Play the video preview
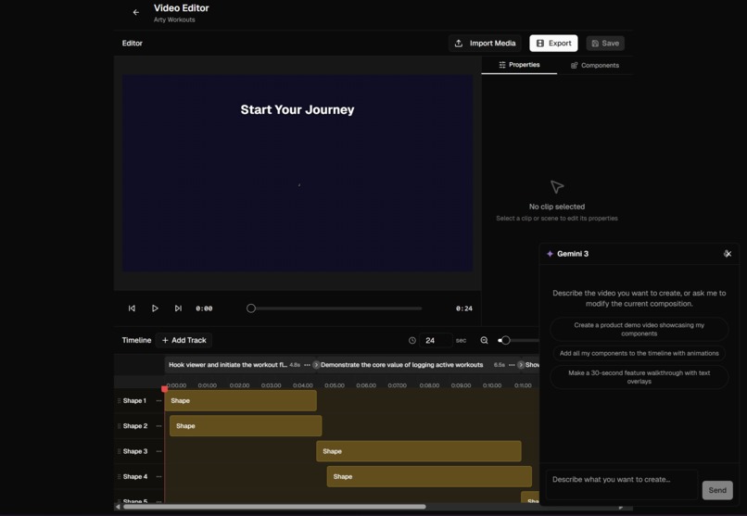Image resolution: width=747 pixels, height=516 pixels. coord(155,308)
